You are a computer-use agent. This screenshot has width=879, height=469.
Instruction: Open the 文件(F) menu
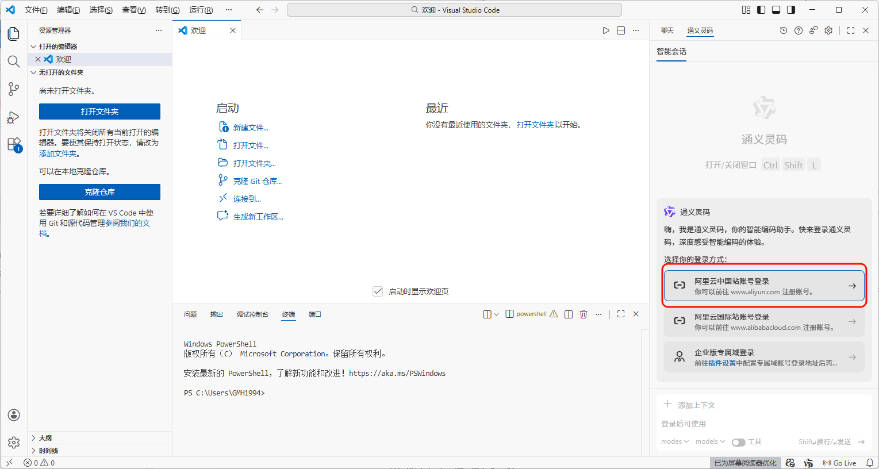(36, 10)
